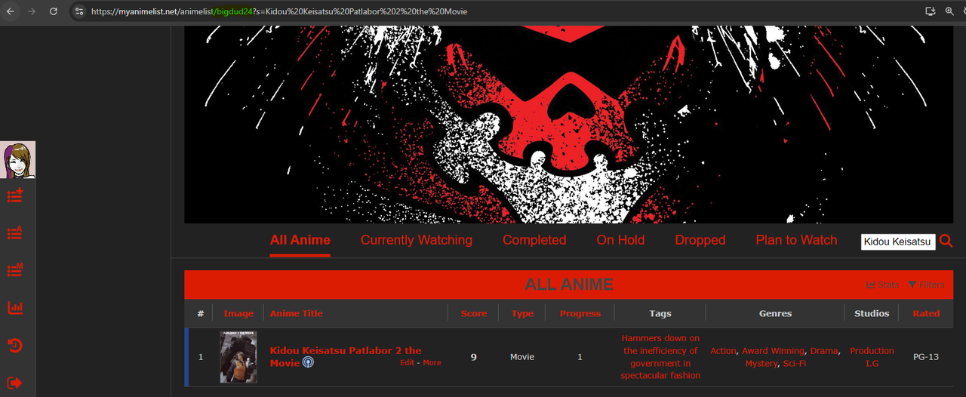This screenshot has width=966, height=397.
Task: Click the broadcast icon next to Patlabor title
Action: click(308, 363)
